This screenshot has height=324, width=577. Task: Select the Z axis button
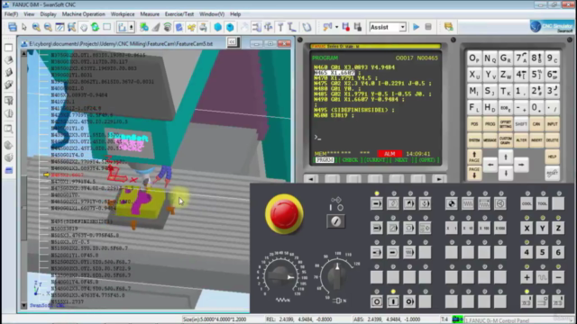(558, 228)
